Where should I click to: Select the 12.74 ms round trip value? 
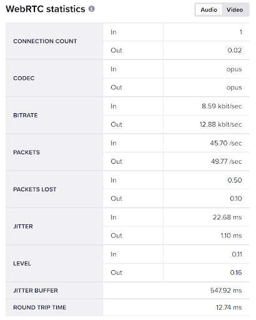pyautogui.click(x=229, y=307)
